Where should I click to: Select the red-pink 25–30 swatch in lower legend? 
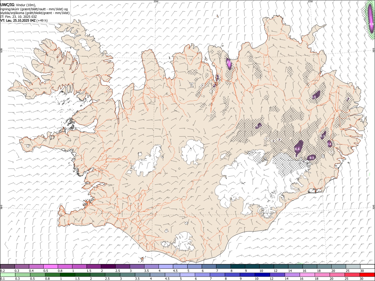(352, 275)
